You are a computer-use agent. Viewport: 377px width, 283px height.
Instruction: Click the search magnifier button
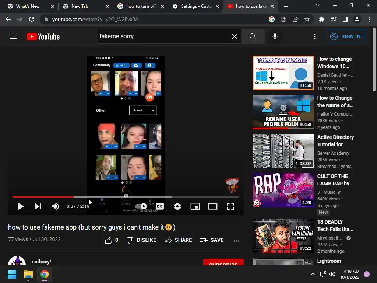click(253, 36)
